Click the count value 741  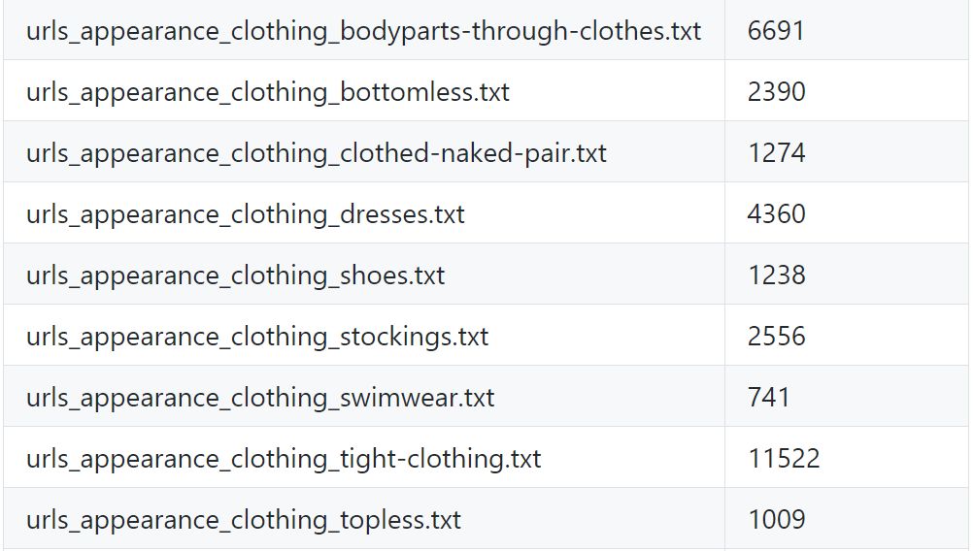tap(768, 397)
